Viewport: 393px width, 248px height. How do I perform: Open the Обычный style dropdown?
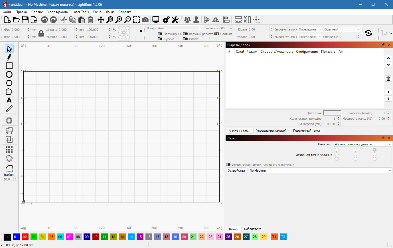[x=342, y=29]
